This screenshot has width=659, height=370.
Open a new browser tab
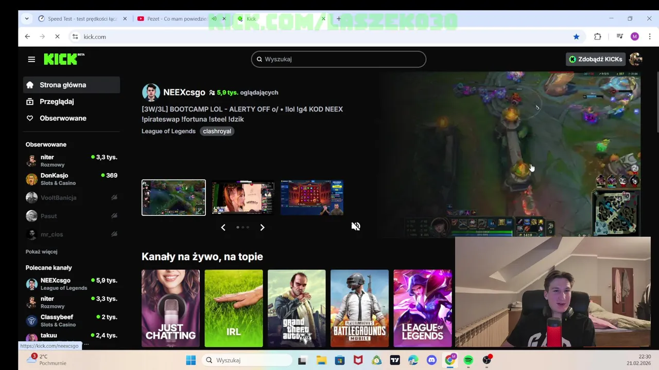[338, 18]
